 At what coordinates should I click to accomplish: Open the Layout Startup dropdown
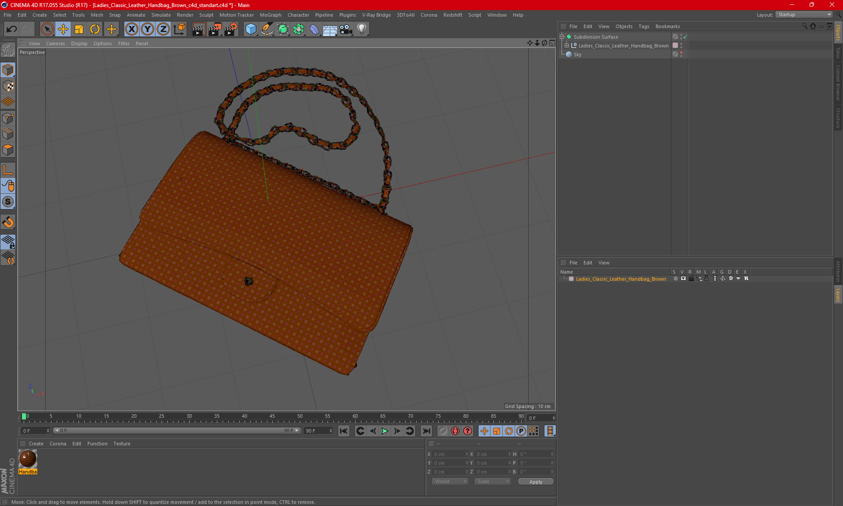click(x=804, y=14)
